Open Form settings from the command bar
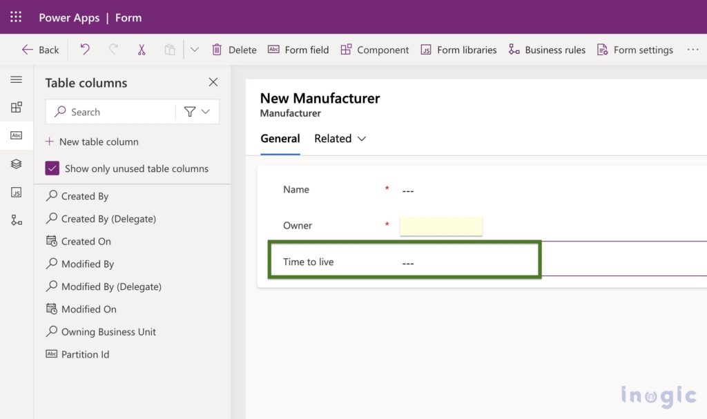707x419 pixels. coord(635,49)
